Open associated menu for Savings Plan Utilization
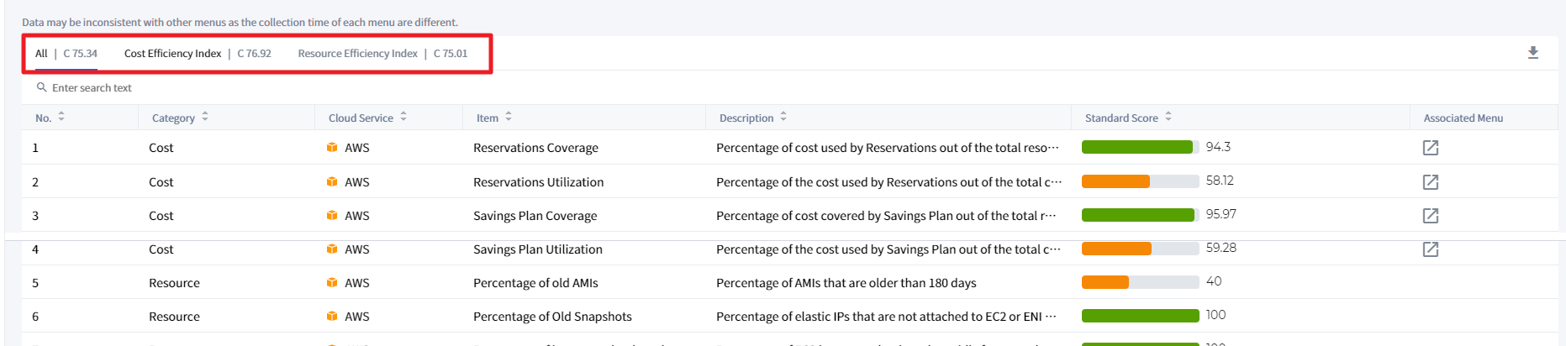 (1430, 249)
